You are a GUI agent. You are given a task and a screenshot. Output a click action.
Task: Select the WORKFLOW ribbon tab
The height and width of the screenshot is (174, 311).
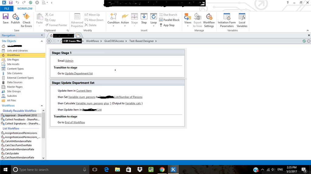(x=25, y=8)
